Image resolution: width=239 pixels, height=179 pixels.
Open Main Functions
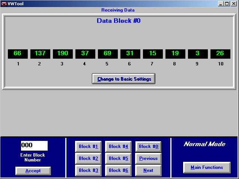click(207, 167)
